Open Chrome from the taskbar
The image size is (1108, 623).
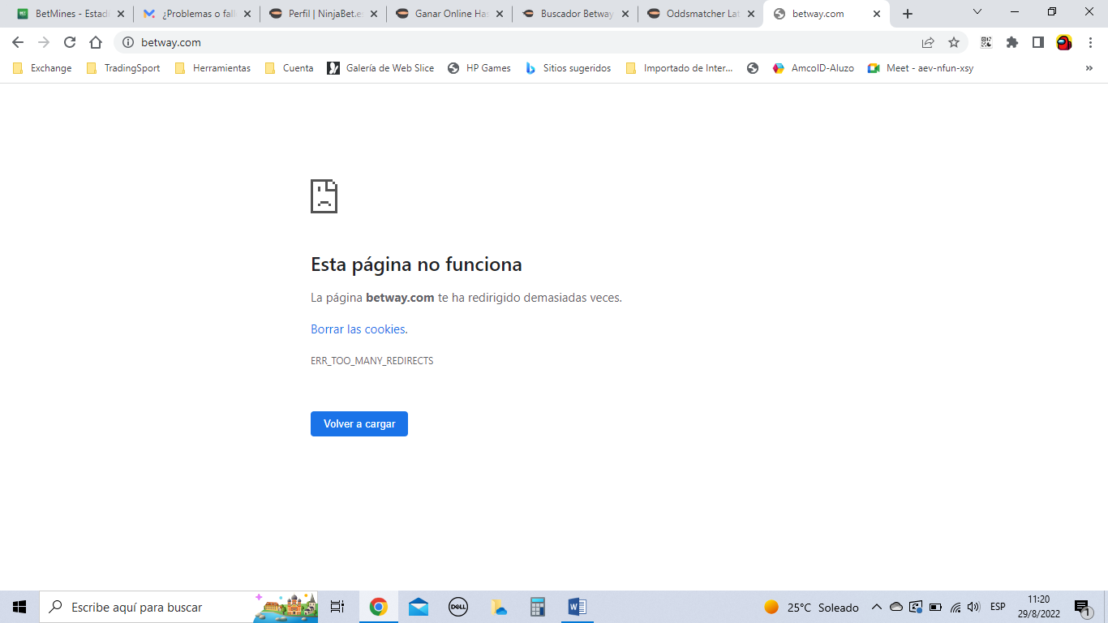(x=378, y=607)
